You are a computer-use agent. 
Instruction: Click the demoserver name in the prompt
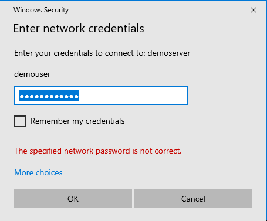pos(169,53)
